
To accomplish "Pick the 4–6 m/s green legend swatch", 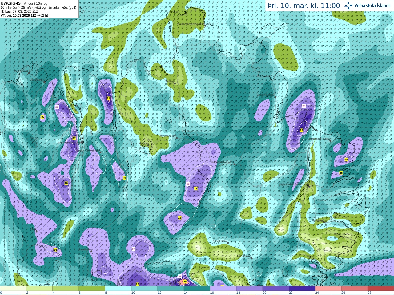I will pos(66,289).
